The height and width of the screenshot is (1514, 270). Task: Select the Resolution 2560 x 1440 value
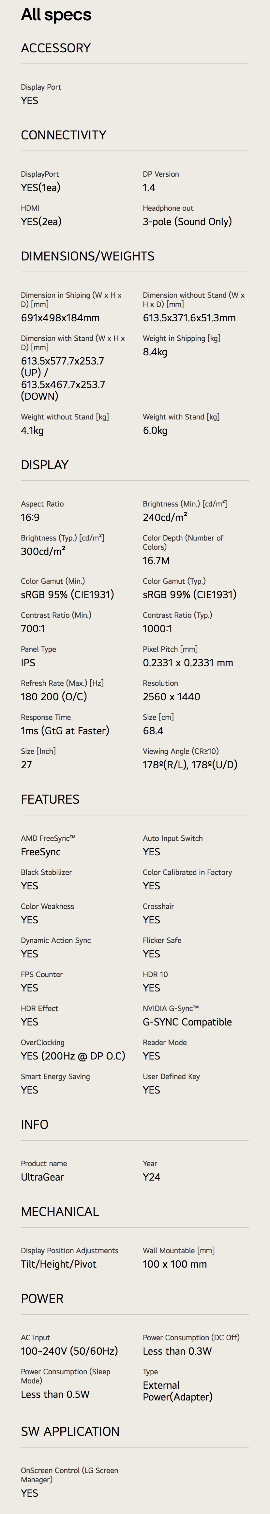tap(172, 696)
